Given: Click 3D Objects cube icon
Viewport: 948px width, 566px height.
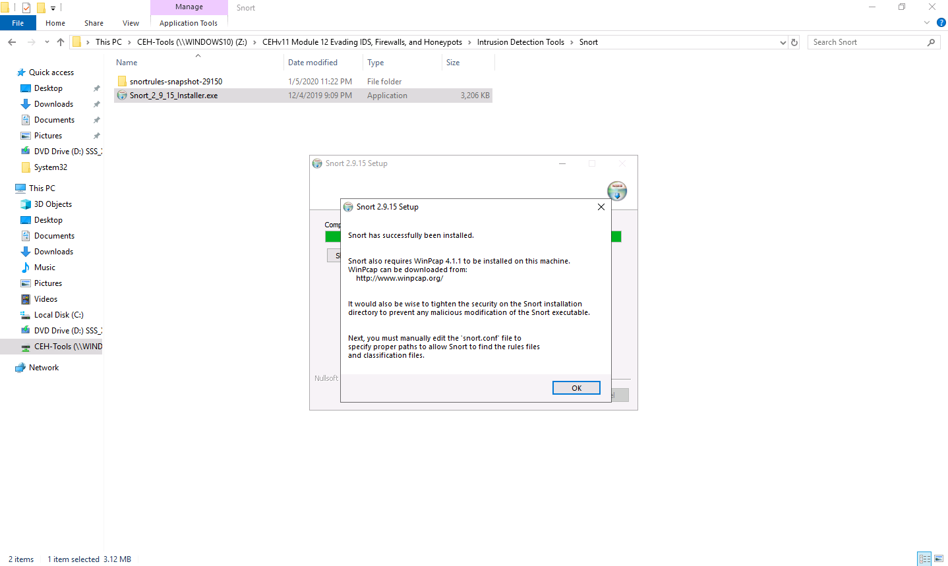Looking at the screenshot, I should point(26,204).
